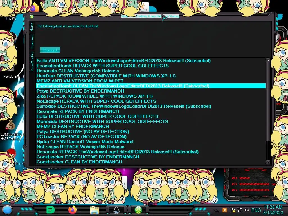
Task: Launch Firefox from the taskbar
Action: (73, 210)
